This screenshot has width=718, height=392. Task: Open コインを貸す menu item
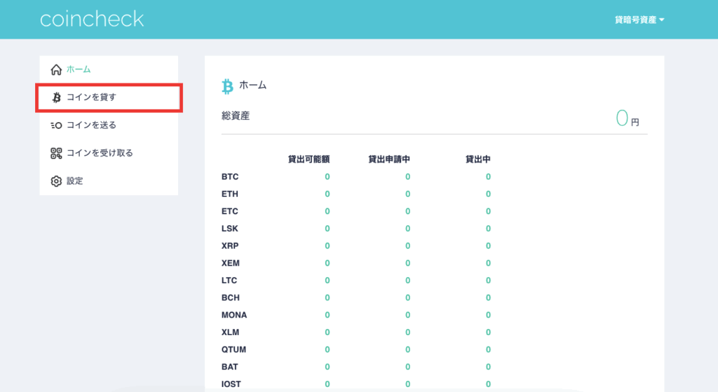point(91,97)
